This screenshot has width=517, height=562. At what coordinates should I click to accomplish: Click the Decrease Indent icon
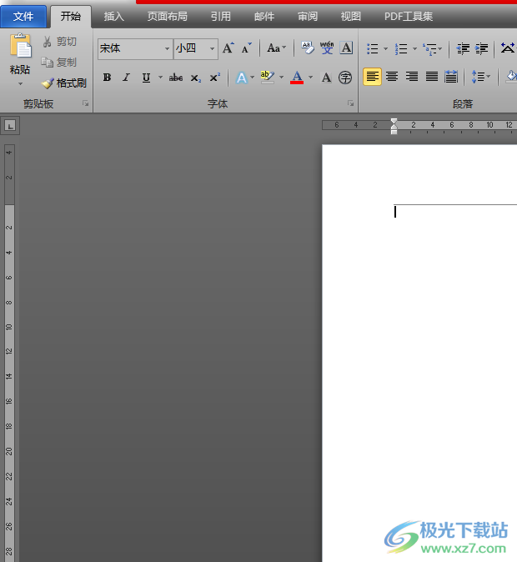tap(463, 48)
